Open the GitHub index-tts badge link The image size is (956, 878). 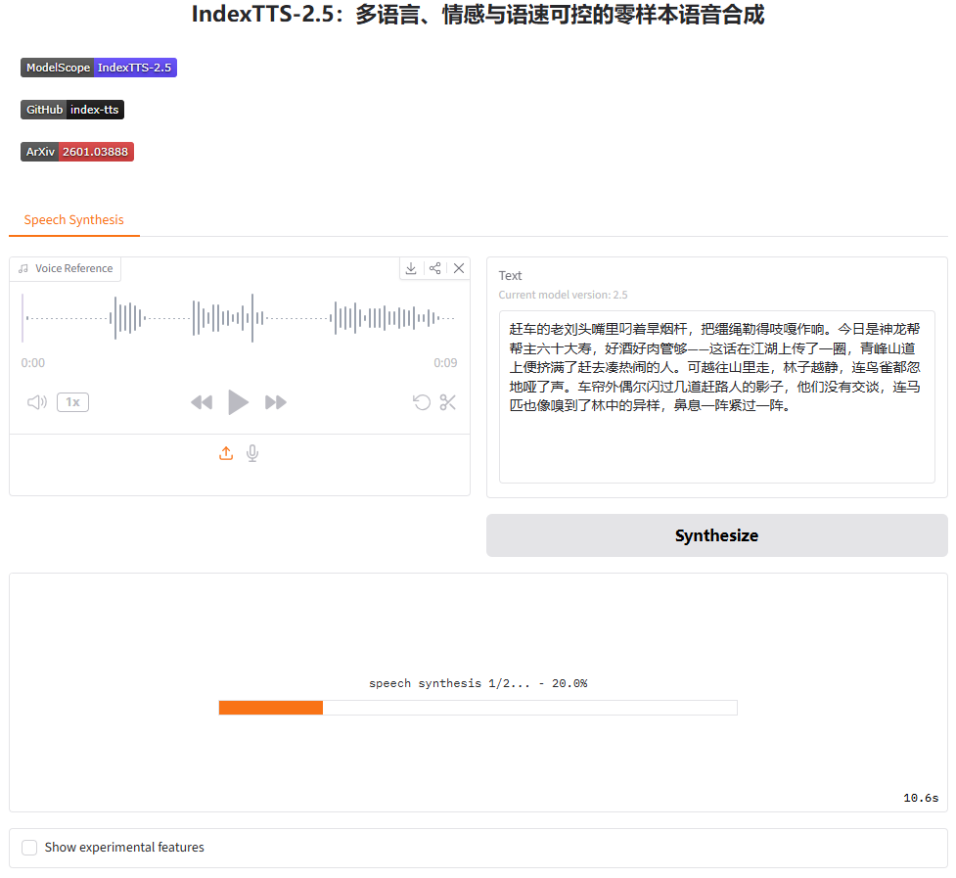(72, 110)
